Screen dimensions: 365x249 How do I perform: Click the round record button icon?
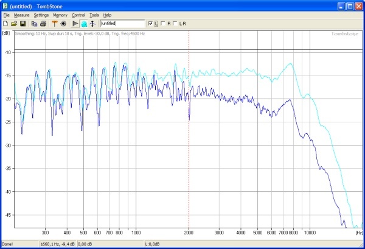[63, 24]
